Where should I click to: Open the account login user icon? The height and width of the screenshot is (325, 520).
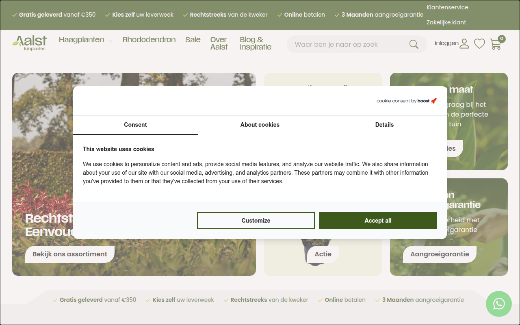coord(464,43)
